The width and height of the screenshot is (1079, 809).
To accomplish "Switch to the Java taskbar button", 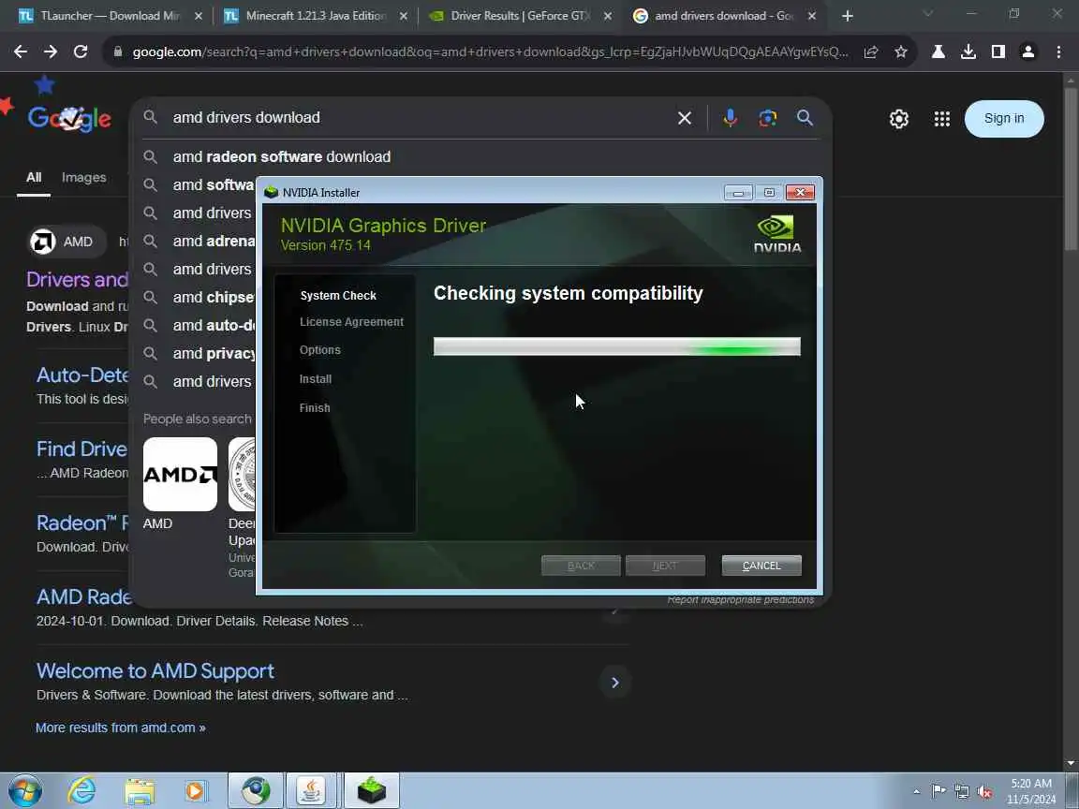I will tap(311, 791).
